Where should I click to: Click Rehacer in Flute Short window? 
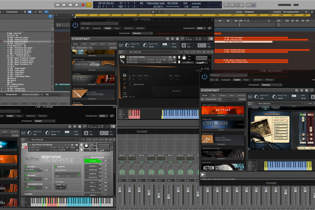coord(140,28)
